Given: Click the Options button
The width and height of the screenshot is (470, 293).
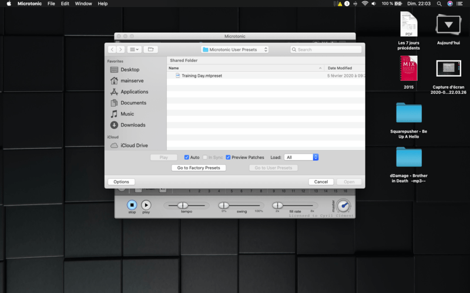Looking at the screenshot, I should pyautogui.click(x=121, y=182).
